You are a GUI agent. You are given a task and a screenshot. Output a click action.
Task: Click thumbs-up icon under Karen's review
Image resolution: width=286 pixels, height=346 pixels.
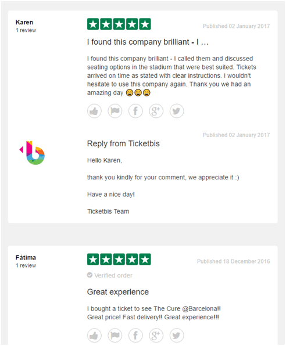pyautogui.click(x=94, y=111)
